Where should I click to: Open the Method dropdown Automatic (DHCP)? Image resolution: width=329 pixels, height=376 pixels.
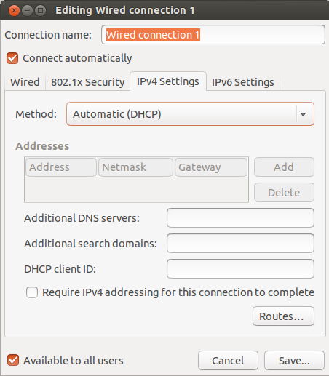click(x=190, y=114)
